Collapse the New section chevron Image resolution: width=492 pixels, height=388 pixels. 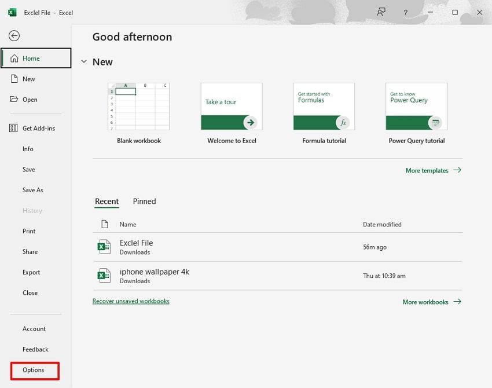(84, 61)
